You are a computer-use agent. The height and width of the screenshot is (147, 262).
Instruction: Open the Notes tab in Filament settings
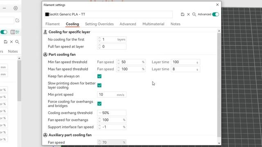175,24
